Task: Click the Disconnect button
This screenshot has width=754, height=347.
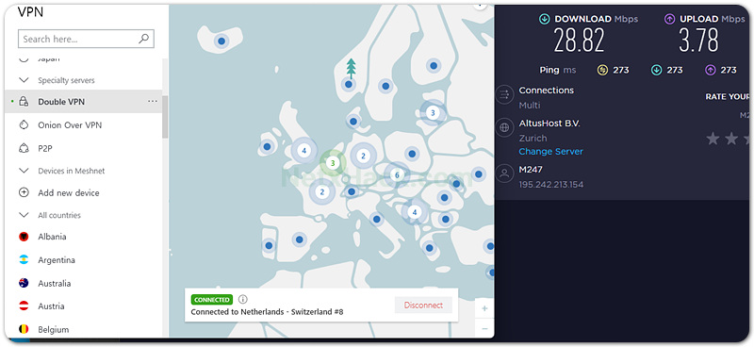Action: (x=423, y=306)
